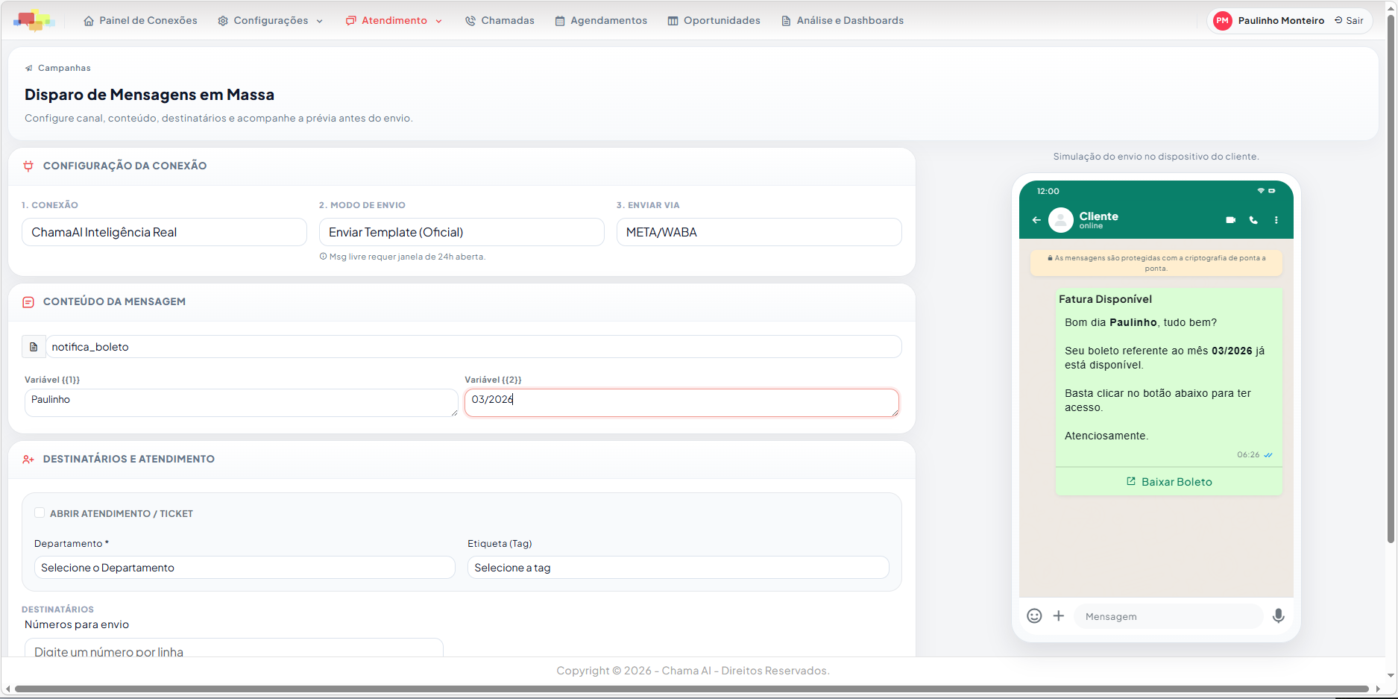The width and height of the screenshot is (1398, 699).
Task: Open Análise e Dashboards
Action: click(842, 21)
